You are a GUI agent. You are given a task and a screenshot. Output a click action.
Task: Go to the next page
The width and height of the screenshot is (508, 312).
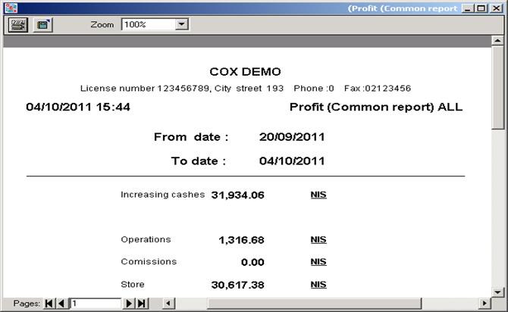(x=129, y=304)
